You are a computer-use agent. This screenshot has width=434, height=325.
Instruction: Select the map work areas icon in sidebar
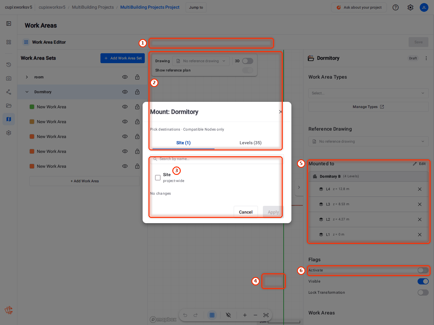pos(9,119)
